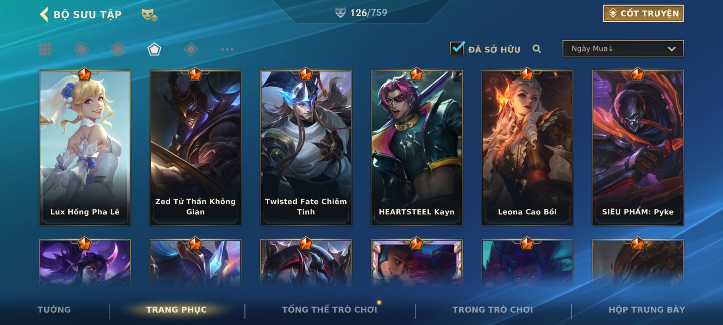Switch to Tổng Thể Trò Chơi tab

pos(330,310)
